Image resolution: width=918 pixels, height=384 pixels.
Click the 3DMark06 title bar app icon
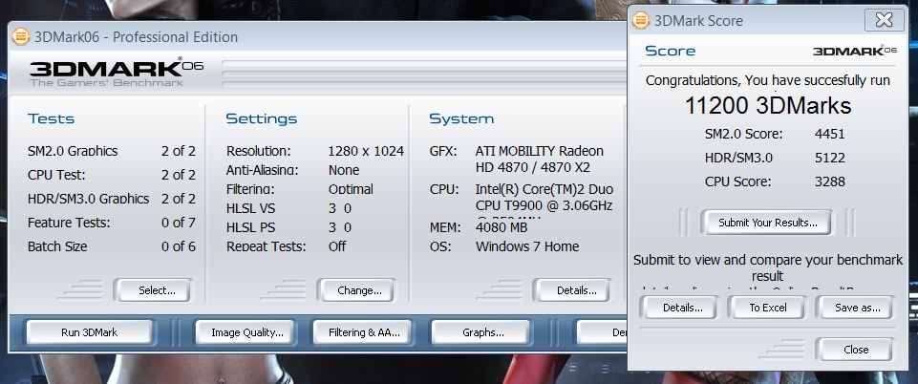[x=21, y=37]
